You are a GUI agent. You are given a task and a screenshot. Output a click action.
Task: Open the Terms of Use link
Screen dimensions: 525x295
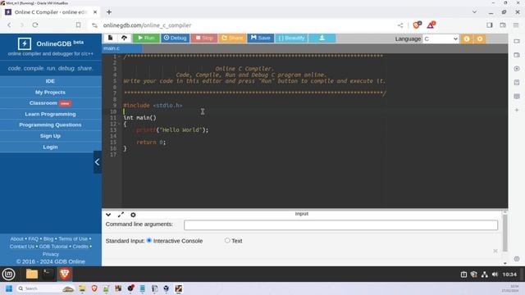pos(73,238)
